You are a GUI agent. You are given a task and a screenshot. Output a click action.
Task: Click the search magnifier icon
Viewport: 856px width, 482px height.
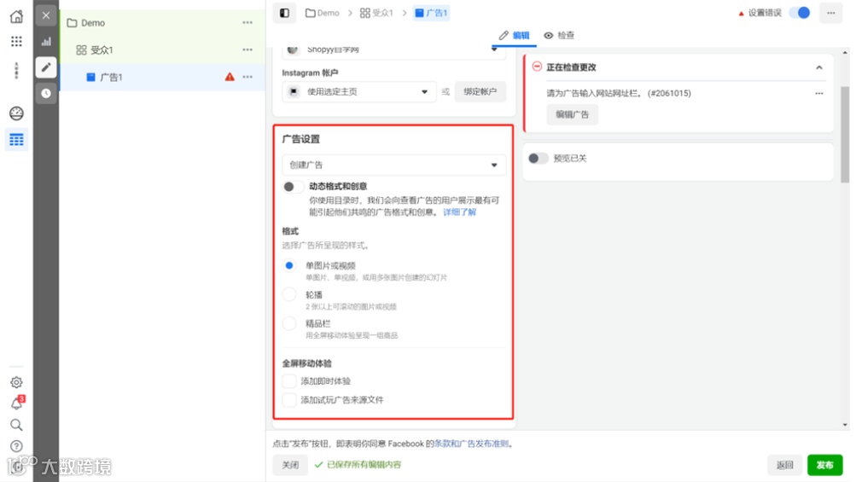pos(16,425)
